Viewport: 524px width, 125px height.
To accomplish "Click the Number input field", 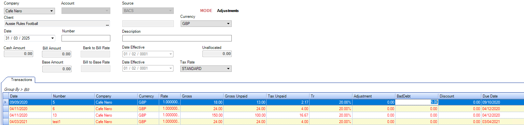I will click(x=86, y=38).
